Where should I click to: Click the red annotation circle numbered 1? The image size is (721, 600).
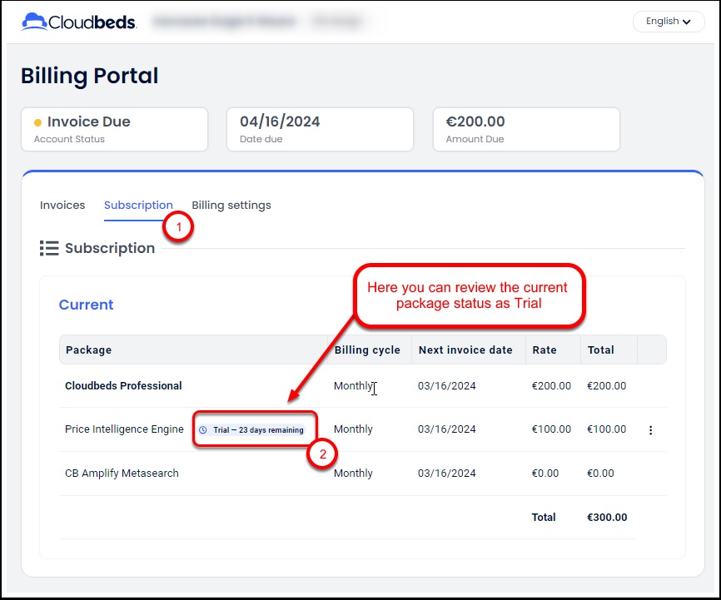tap(179, 226)
